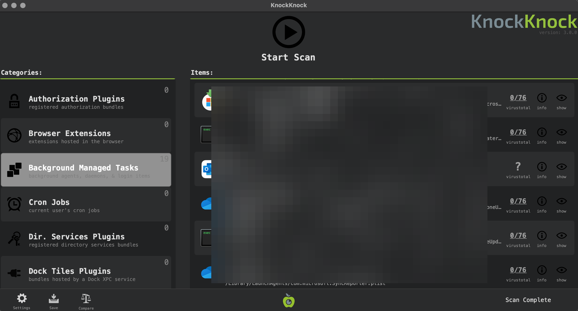Image resolution: width=578 pixels, height=311 pixels.
Task: Select the Browser Extensions category
Action: tap(86, 135)
